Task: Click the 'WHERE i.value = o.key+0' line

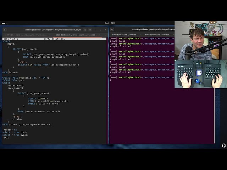Action: point(43,104)
